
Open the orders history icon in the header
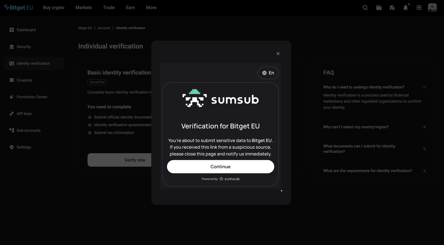392,7
